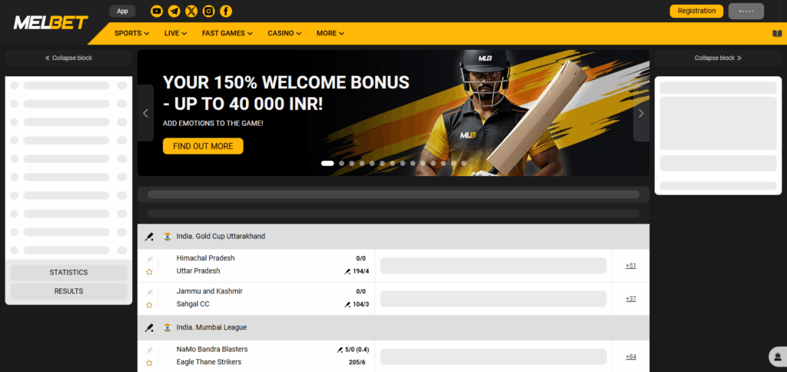
Task: Expand the SPORTS dropdown menu
Action: [132, 34]
